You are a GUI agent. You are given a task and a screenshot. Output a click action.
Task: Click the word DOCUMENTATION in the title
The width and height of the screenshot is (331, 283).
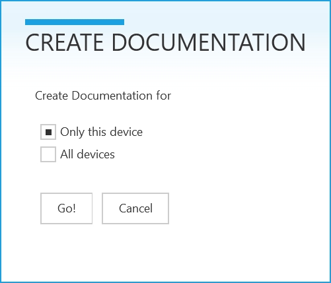point(209,42)
